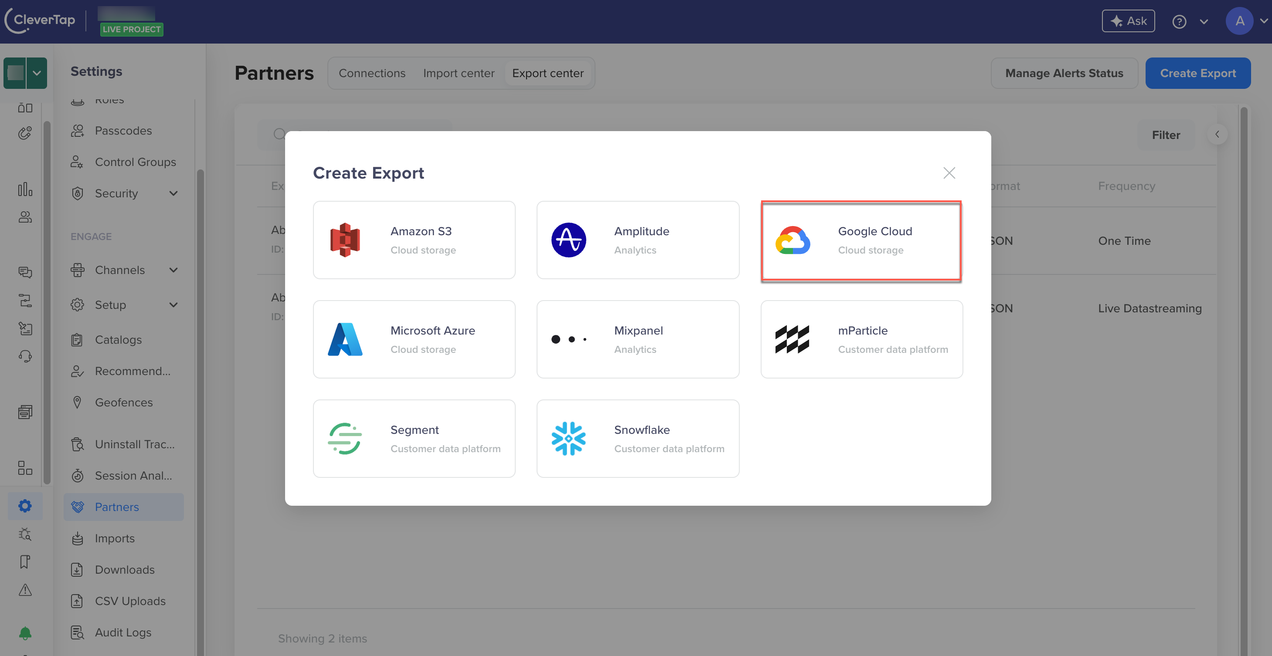Click the boards grid rail icon
Screen dimensions: 1272x656
(x=25, y=467)
